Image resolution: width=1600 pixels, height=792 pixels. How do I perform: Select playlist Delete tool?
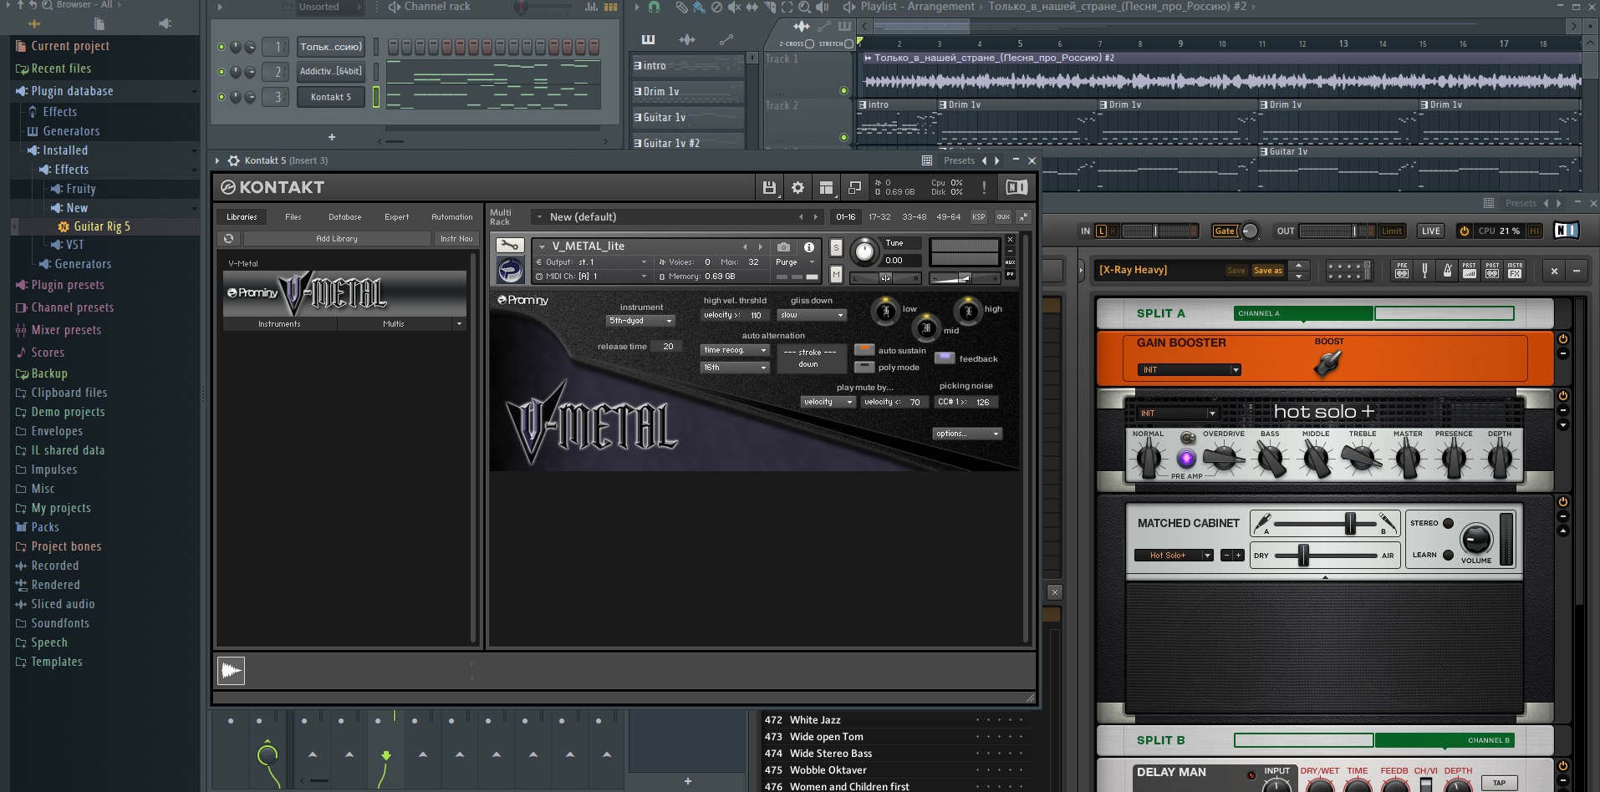tap(716, 8)
